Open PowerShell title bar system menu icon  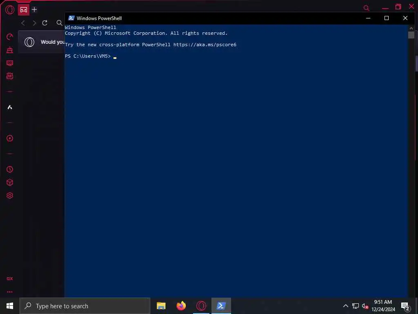71,18
